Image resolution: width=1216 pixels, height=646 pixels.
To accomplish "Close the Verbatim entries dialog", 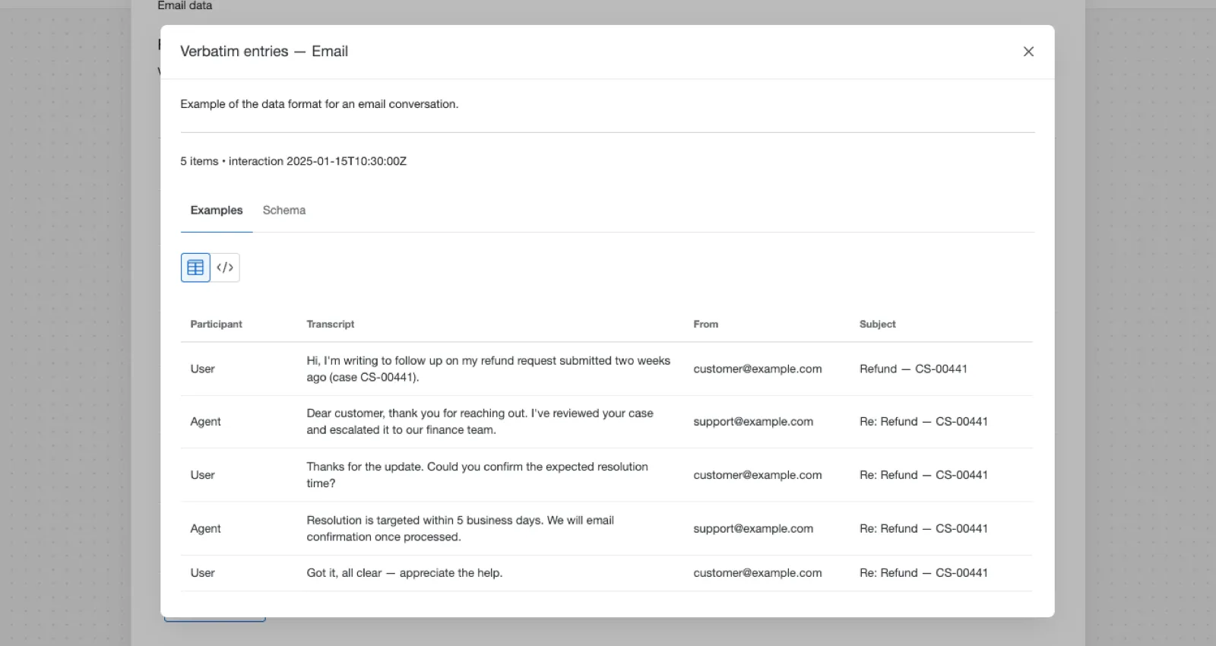I will point(1028,52).
